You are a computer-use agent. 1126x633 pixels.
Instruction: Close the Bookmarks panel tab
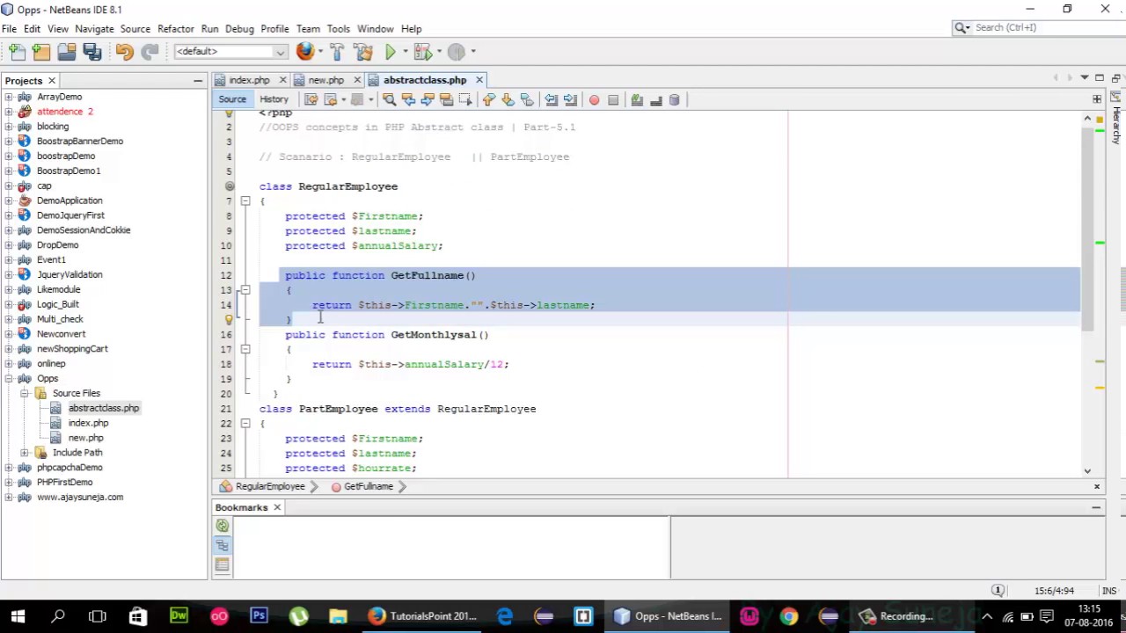point(277,507)
